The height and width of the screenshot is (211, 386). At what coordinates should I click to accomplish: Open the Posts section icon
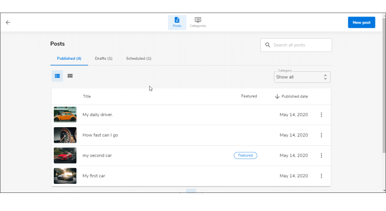click(x=177, y=23)
